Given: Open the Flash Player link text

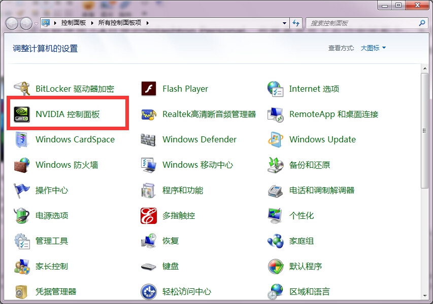Looking at the screenshot, I should 185,89.
